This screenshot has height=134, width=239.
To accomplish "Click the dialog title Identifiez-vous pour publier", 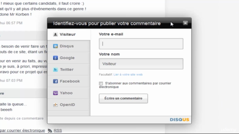I will coord(107,23).
